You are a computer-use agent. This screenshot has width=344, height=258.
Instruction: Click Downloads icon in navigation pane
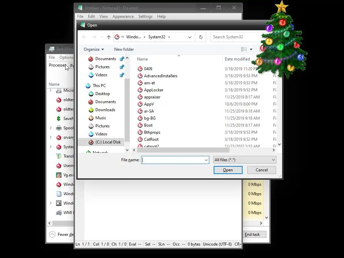91,110
